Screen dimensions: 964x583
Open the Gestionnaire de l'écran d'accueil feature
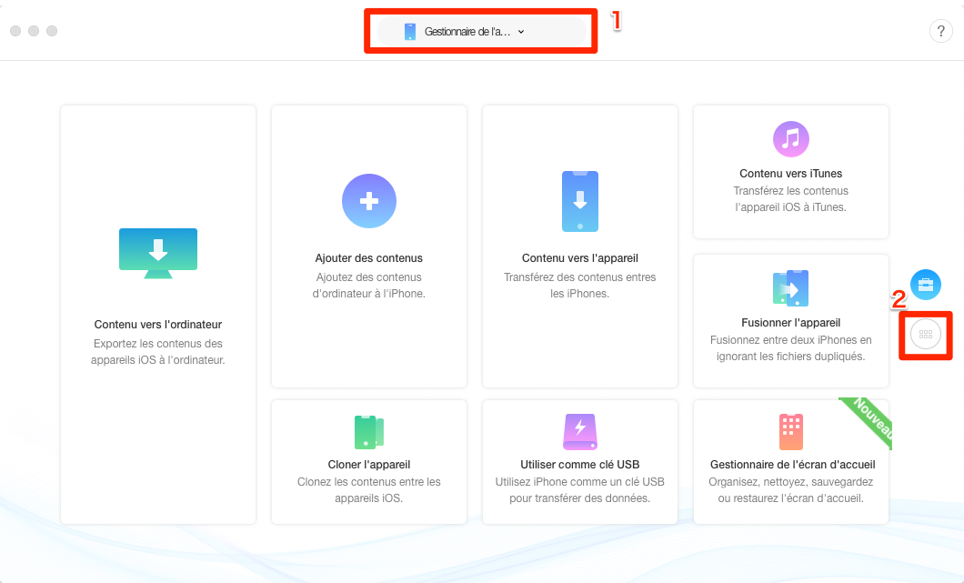click(790, 464)
